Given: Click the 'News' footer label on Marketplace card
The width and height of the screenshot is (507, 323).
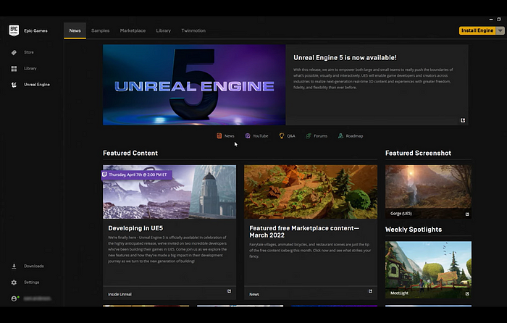Looking at the screenshot, I should 254,294.
